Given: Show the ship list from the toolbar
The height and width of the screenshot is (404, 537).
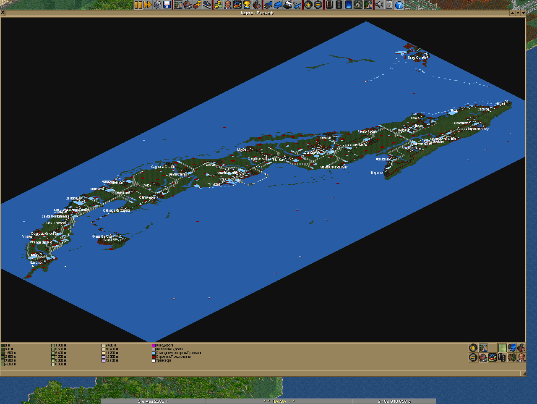Looking at the screenshot, I should (x=287, y=5).
